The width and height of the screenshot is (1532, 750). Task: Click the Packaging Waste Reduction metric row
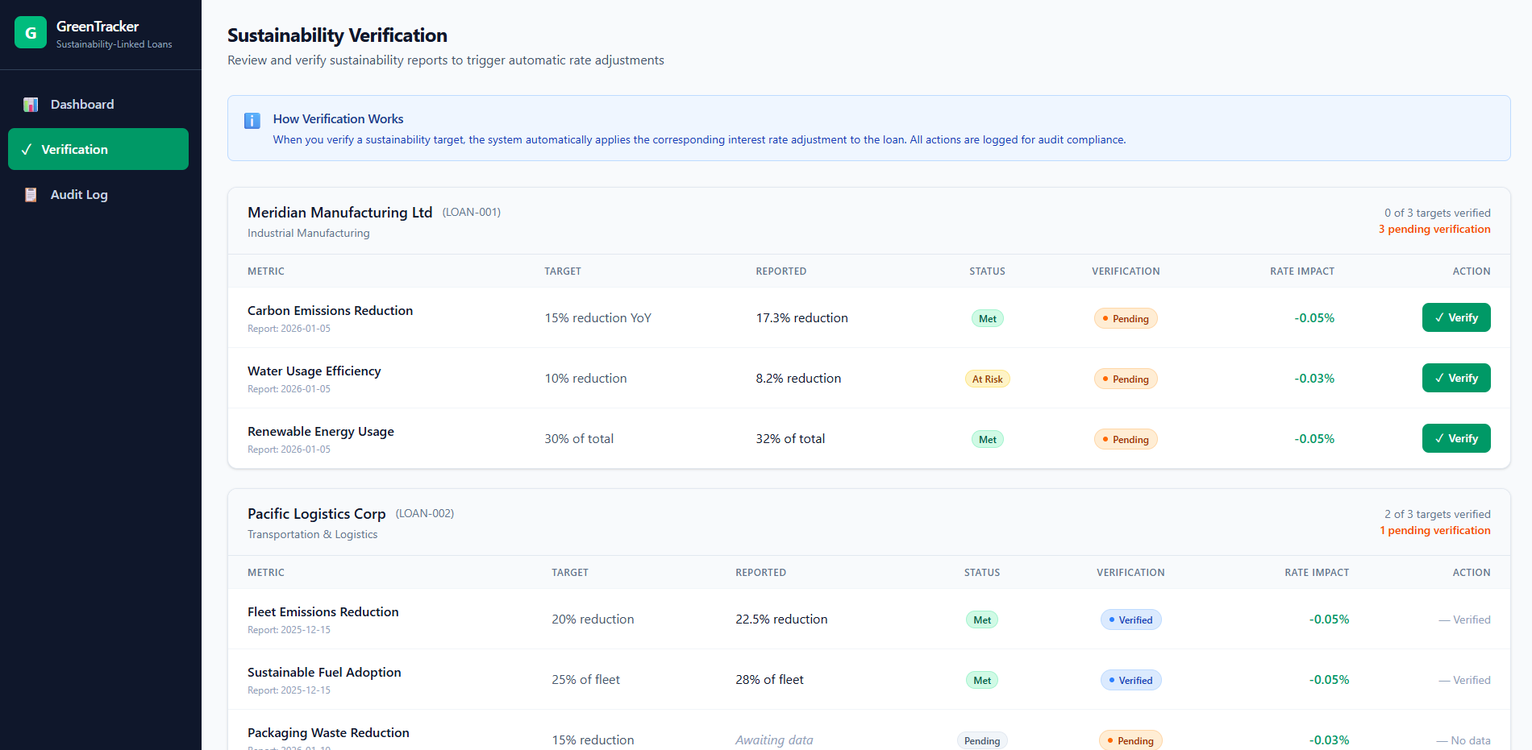click(869, 735)
